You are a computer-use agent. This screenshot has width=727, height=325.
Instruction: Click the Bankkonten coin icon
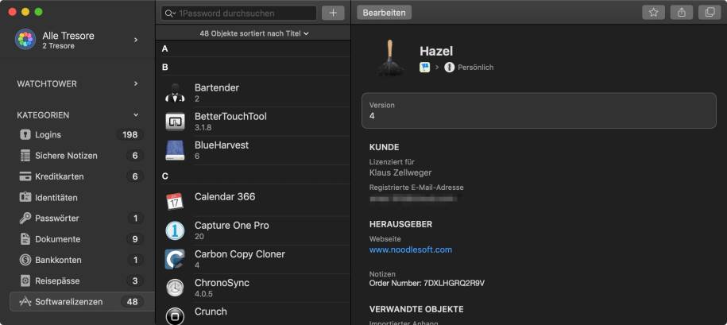25,260
